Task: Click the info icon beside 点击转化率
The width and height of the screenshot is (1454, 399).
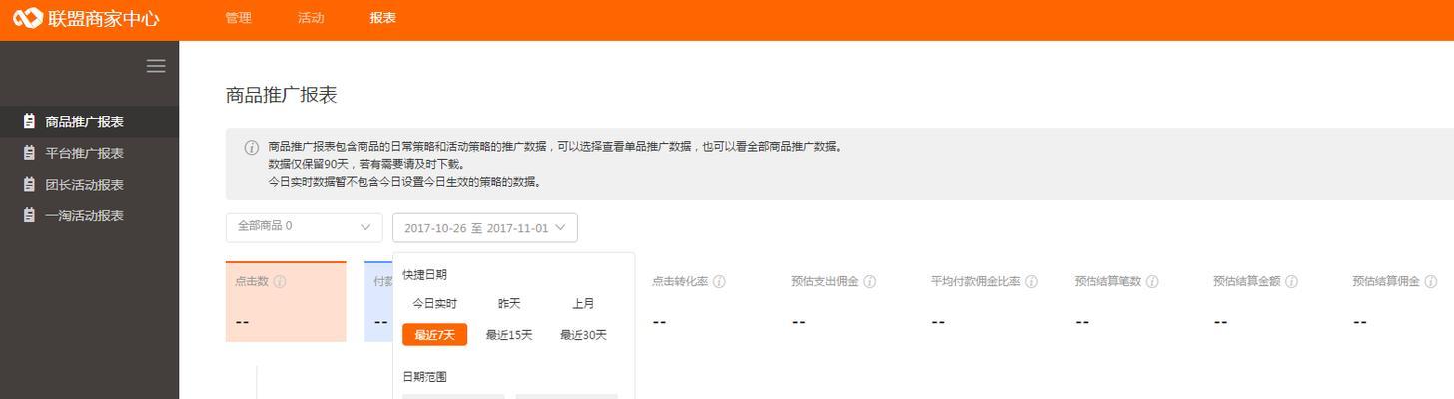Action: pos(719,282)
